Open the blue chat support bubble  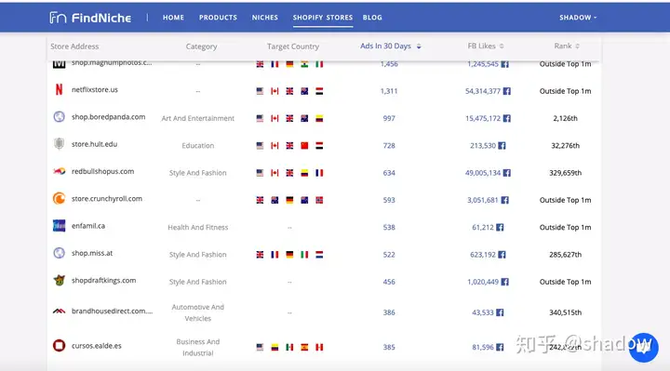[x=644, y=348]
